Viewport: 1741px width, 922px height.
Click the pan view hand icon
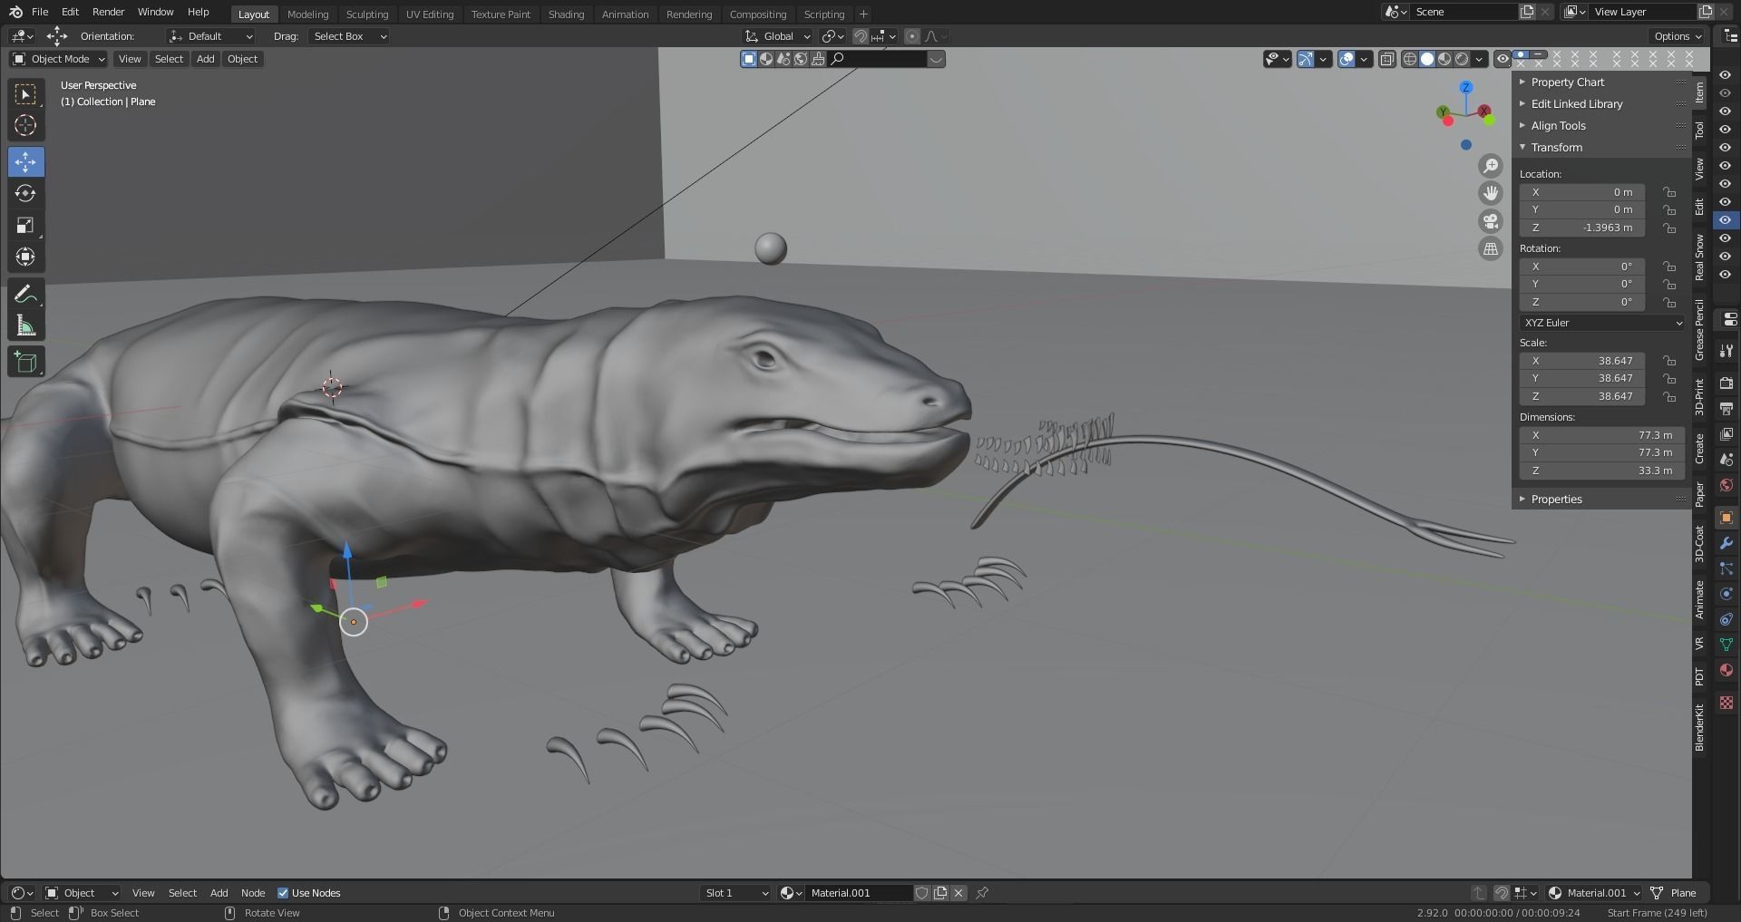tap(1490, 193)
